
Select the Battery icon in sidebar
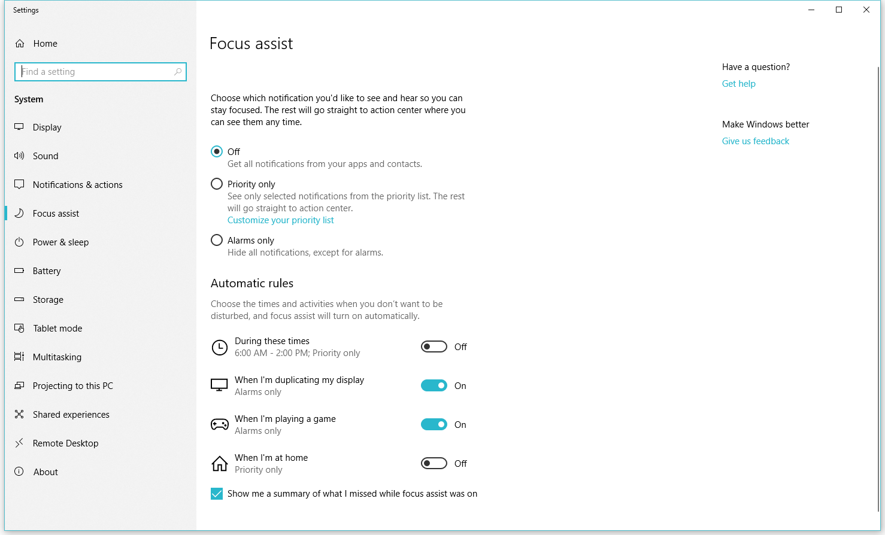(19, 271)
